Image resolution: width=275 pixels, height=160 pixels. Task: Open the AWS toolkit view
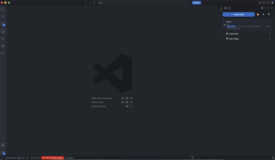coord(3,53)
